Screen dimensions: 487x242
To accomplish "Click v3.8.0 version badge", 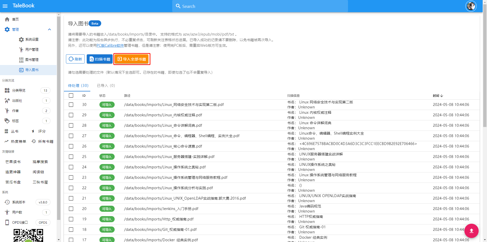I will click(x=43, y=202).
